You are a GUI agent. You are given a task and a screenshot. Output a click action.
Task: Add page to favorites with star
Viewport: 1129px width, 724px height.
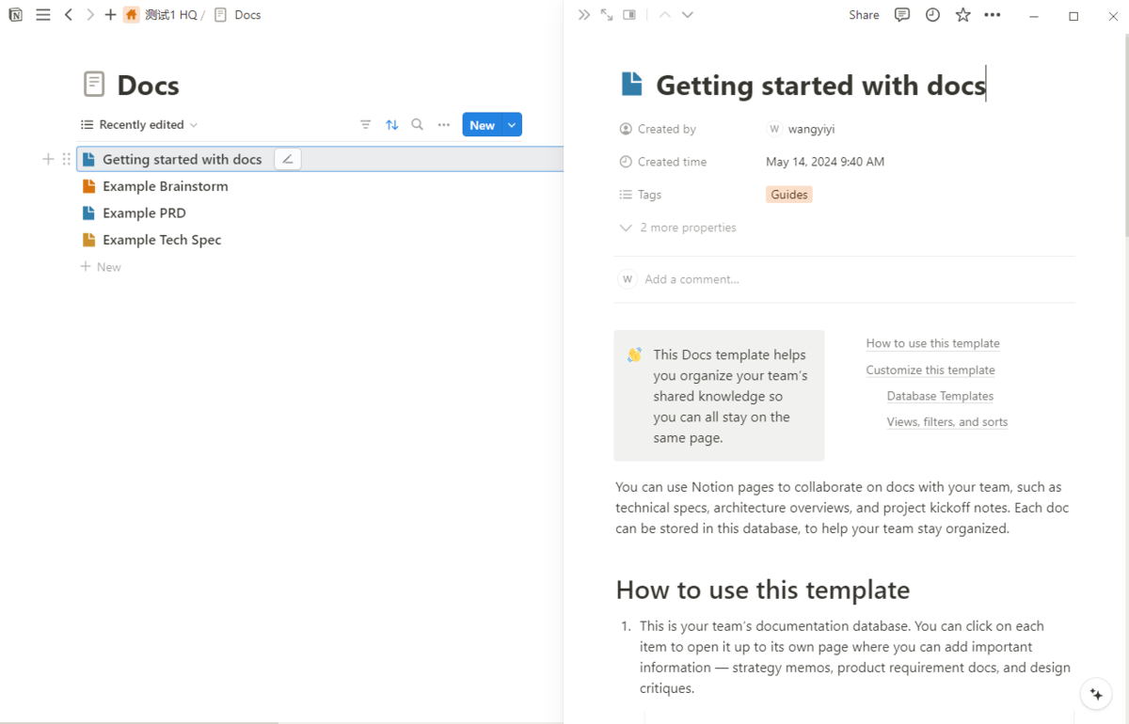click(962, 15)
